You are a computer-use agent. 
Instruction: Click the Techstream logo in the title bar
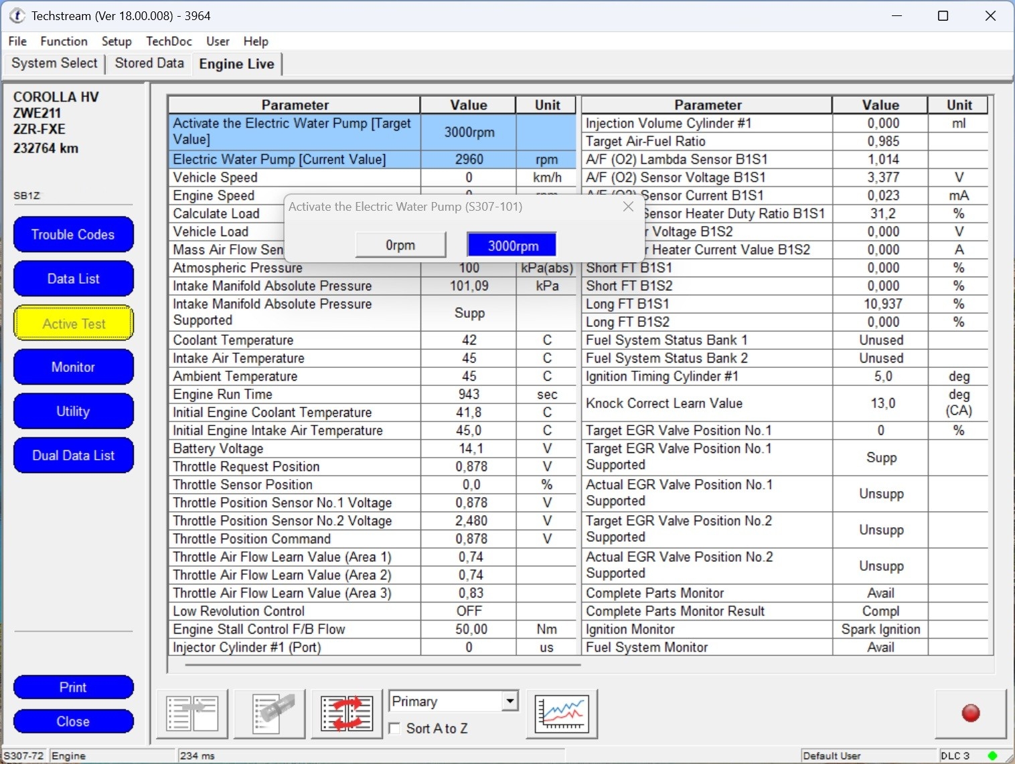point(17,15)
